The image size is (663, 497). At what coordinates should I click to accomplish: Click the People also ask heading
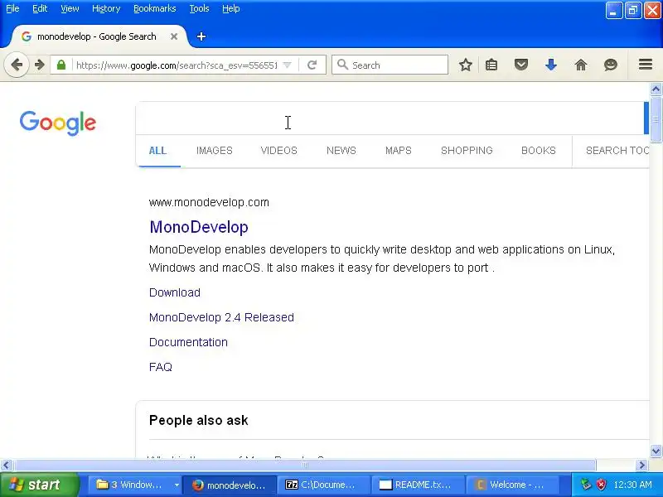[198, 421]
